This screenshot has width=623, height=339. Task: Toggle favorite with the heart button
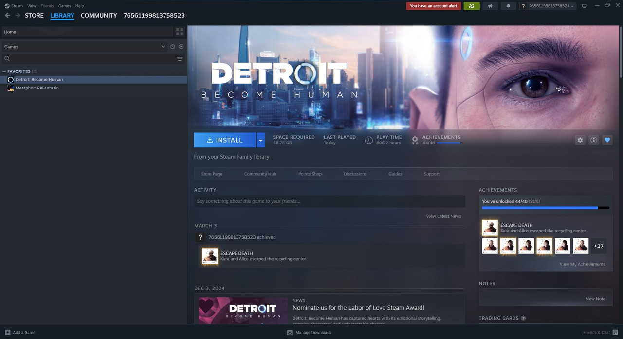(x=607, y=140)
